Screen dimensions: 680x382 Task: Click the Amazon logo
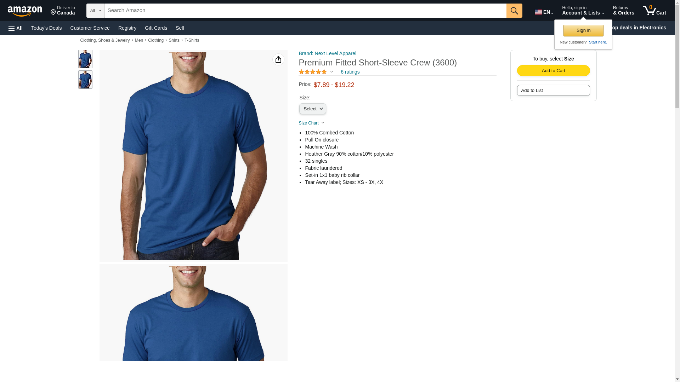[25, 11]
